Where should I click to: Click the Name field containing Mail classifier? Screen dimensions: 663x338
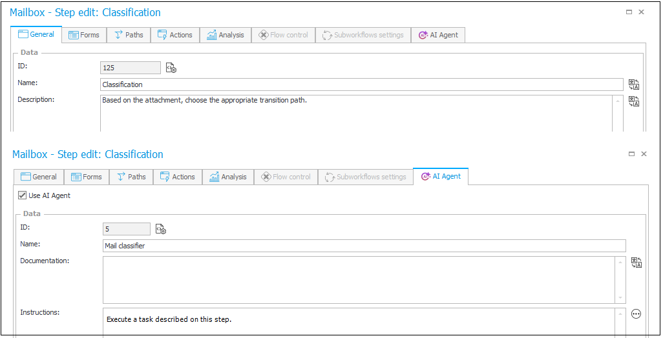364,246
